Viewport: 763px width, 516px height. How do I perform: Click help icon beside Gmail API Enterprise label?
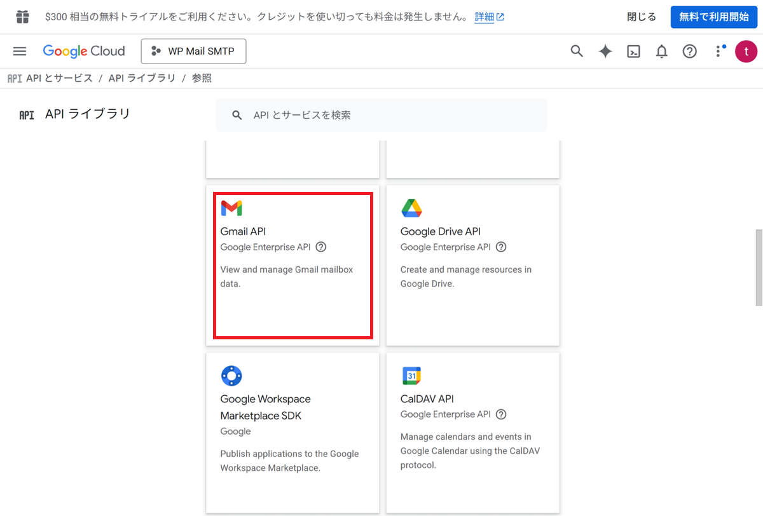point(321,247)
